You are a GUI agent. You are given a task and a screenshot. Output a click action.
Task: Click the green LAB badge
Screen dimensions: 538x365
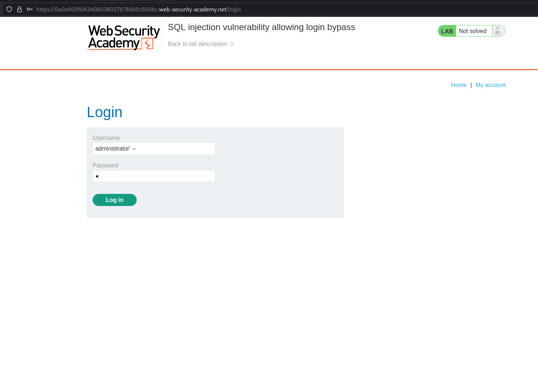pyautogui.click(x=447, y=31)
